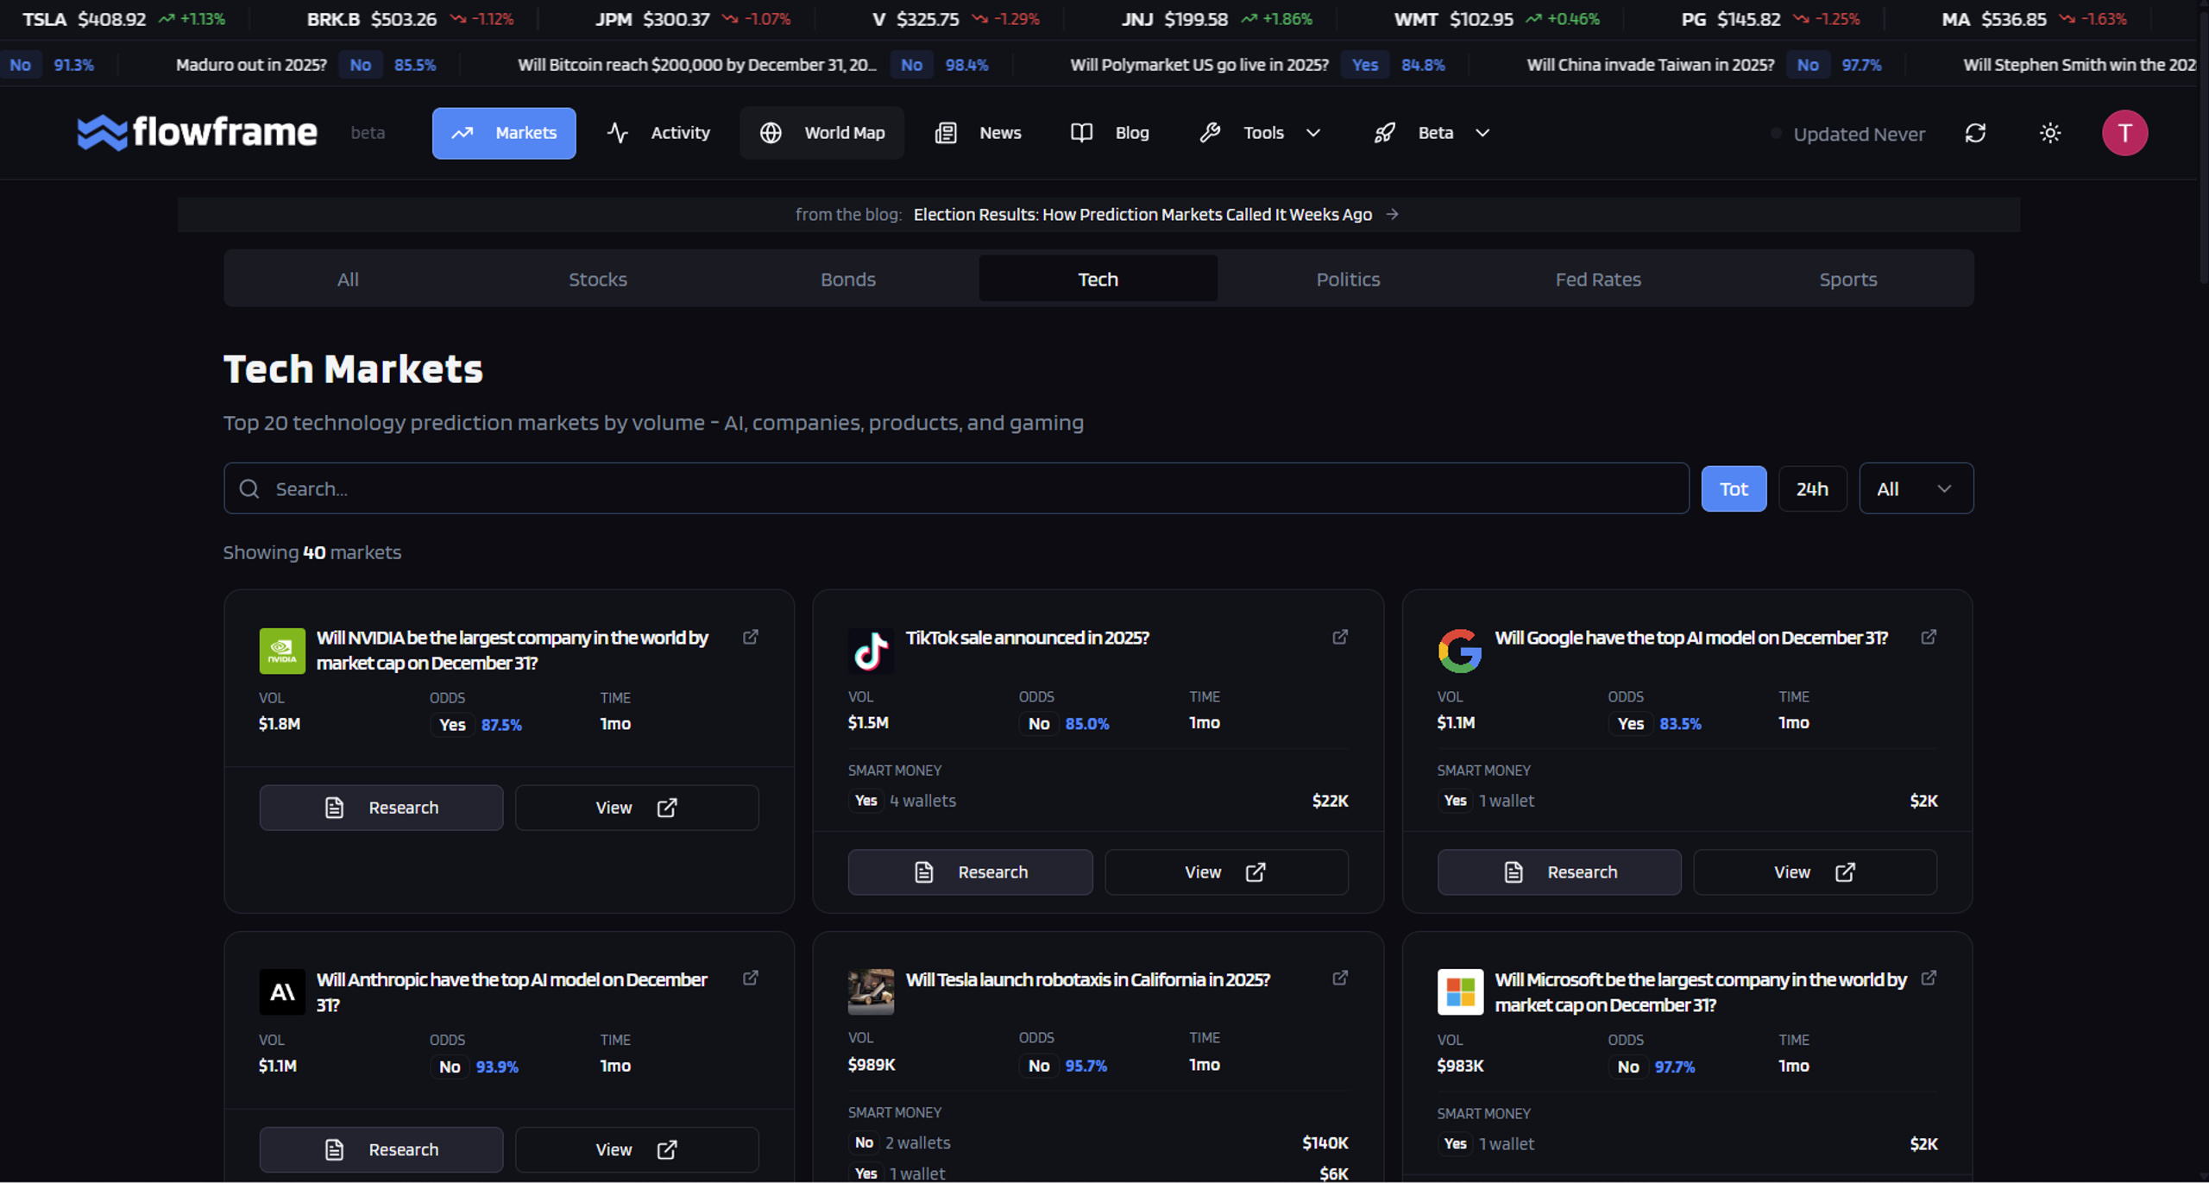
Task: Click View on the Google AI card
Action: pos(1816,872)
